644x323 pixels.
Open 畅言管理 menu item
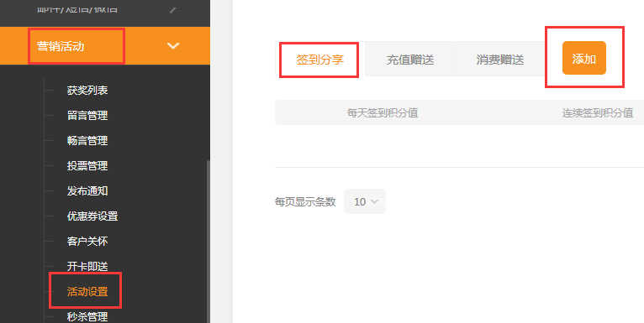[87, 141]
